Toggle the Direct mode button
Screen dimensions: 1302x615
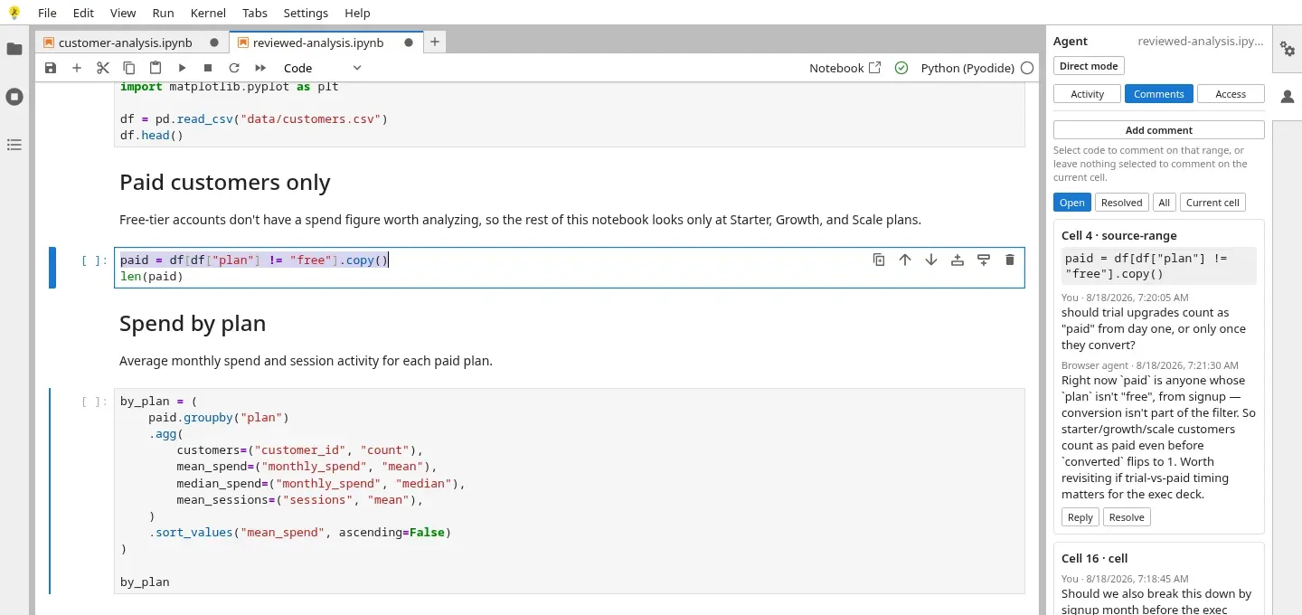click(1089, 66)
